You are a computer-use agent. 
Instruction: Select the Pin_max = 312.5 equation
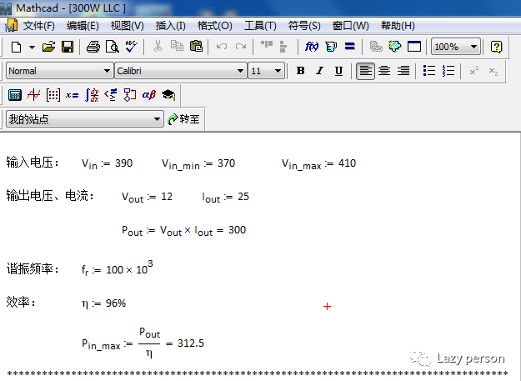coord(143,343)
